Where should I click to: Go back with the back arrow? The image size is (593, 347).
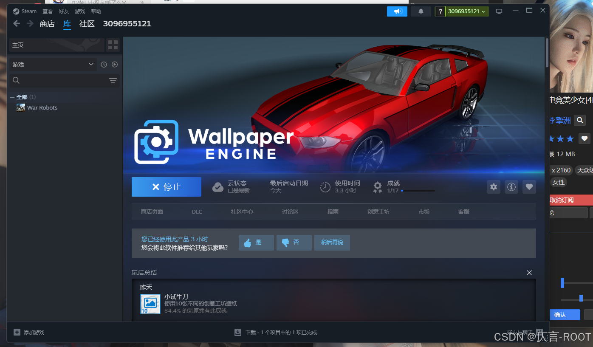[x=17, y=23]
